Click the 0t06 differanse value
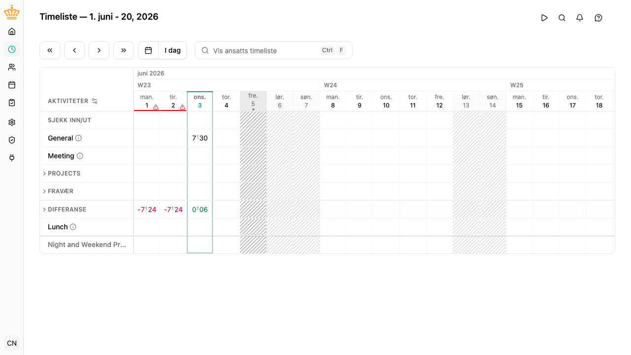The height and width of the screenshot is (355, 631). coord(200,210)
